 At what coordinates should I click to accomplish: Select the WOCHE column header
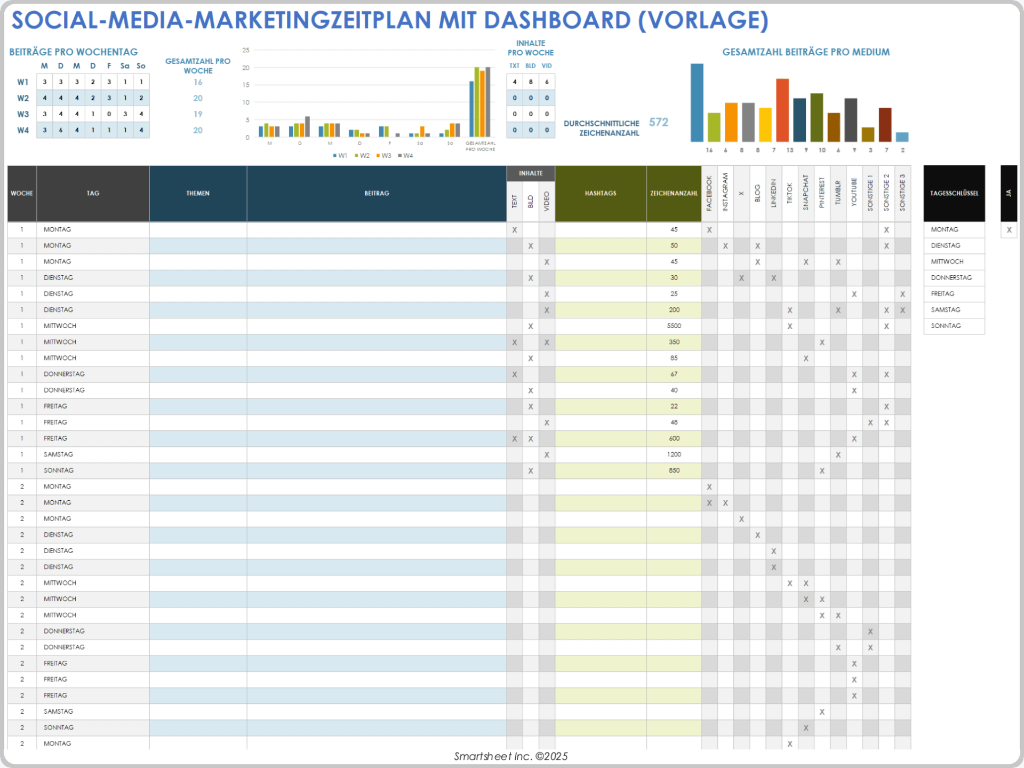[x=22, y=193]
